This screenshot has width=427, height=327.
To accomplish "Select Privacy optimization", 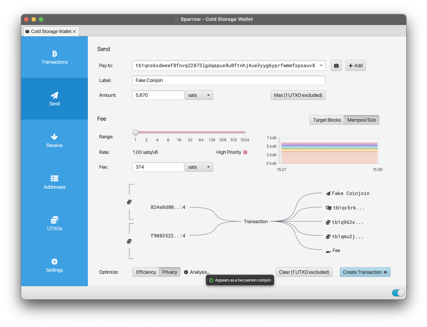I will pyautogui.click(x=169, y=272).
